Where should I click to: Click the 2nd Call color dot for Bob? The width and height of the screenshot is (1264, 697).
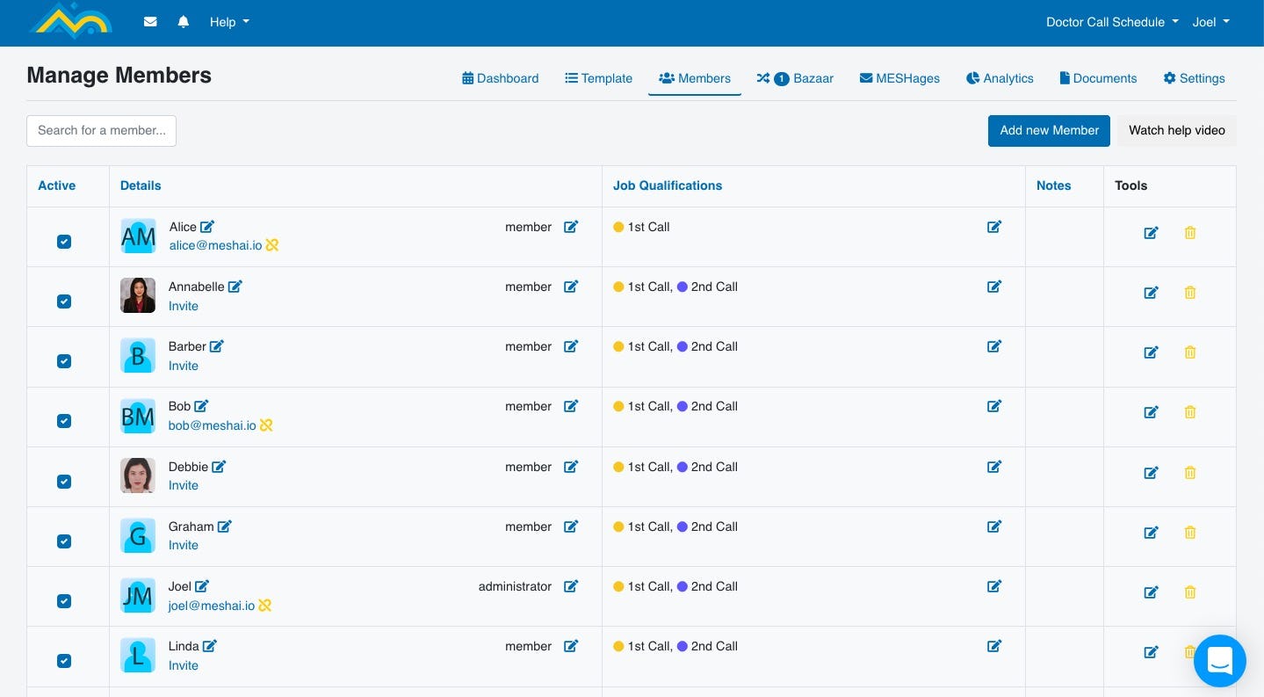[684, 406]
